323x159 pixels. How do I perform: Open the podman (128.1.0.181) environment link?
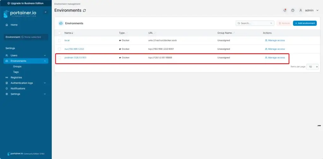[x=75, y=58]
